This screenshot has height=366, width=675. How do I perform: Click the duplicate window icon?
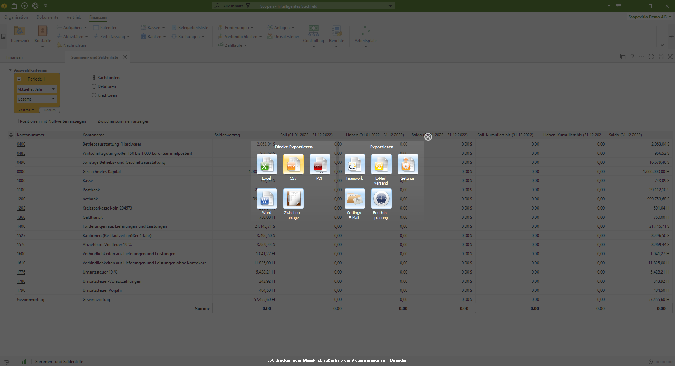tap(623, 57)
